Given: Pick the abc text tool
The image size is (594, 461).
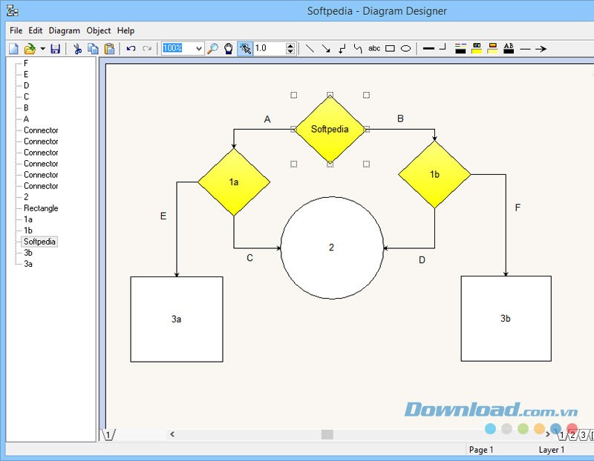Looking at the screenshot, I should point(373,49).
